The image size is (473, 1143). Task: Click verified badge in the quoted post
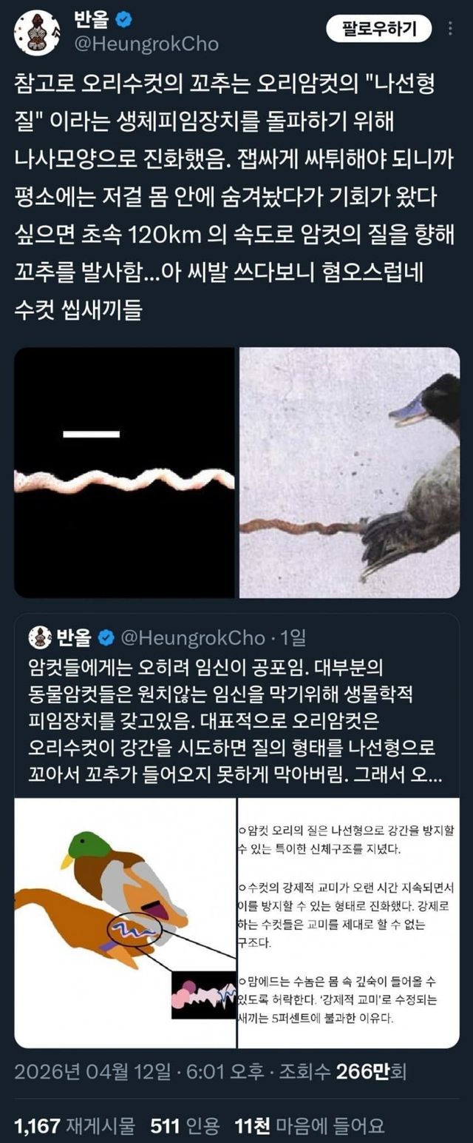tap(106, 636)
